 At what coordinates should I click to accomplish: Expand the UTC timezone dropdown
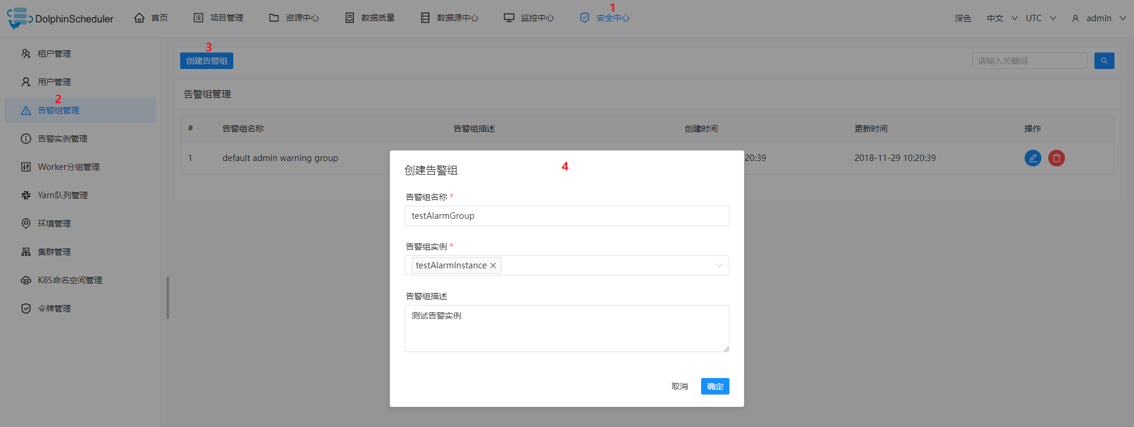click(x=1041, y=18)
